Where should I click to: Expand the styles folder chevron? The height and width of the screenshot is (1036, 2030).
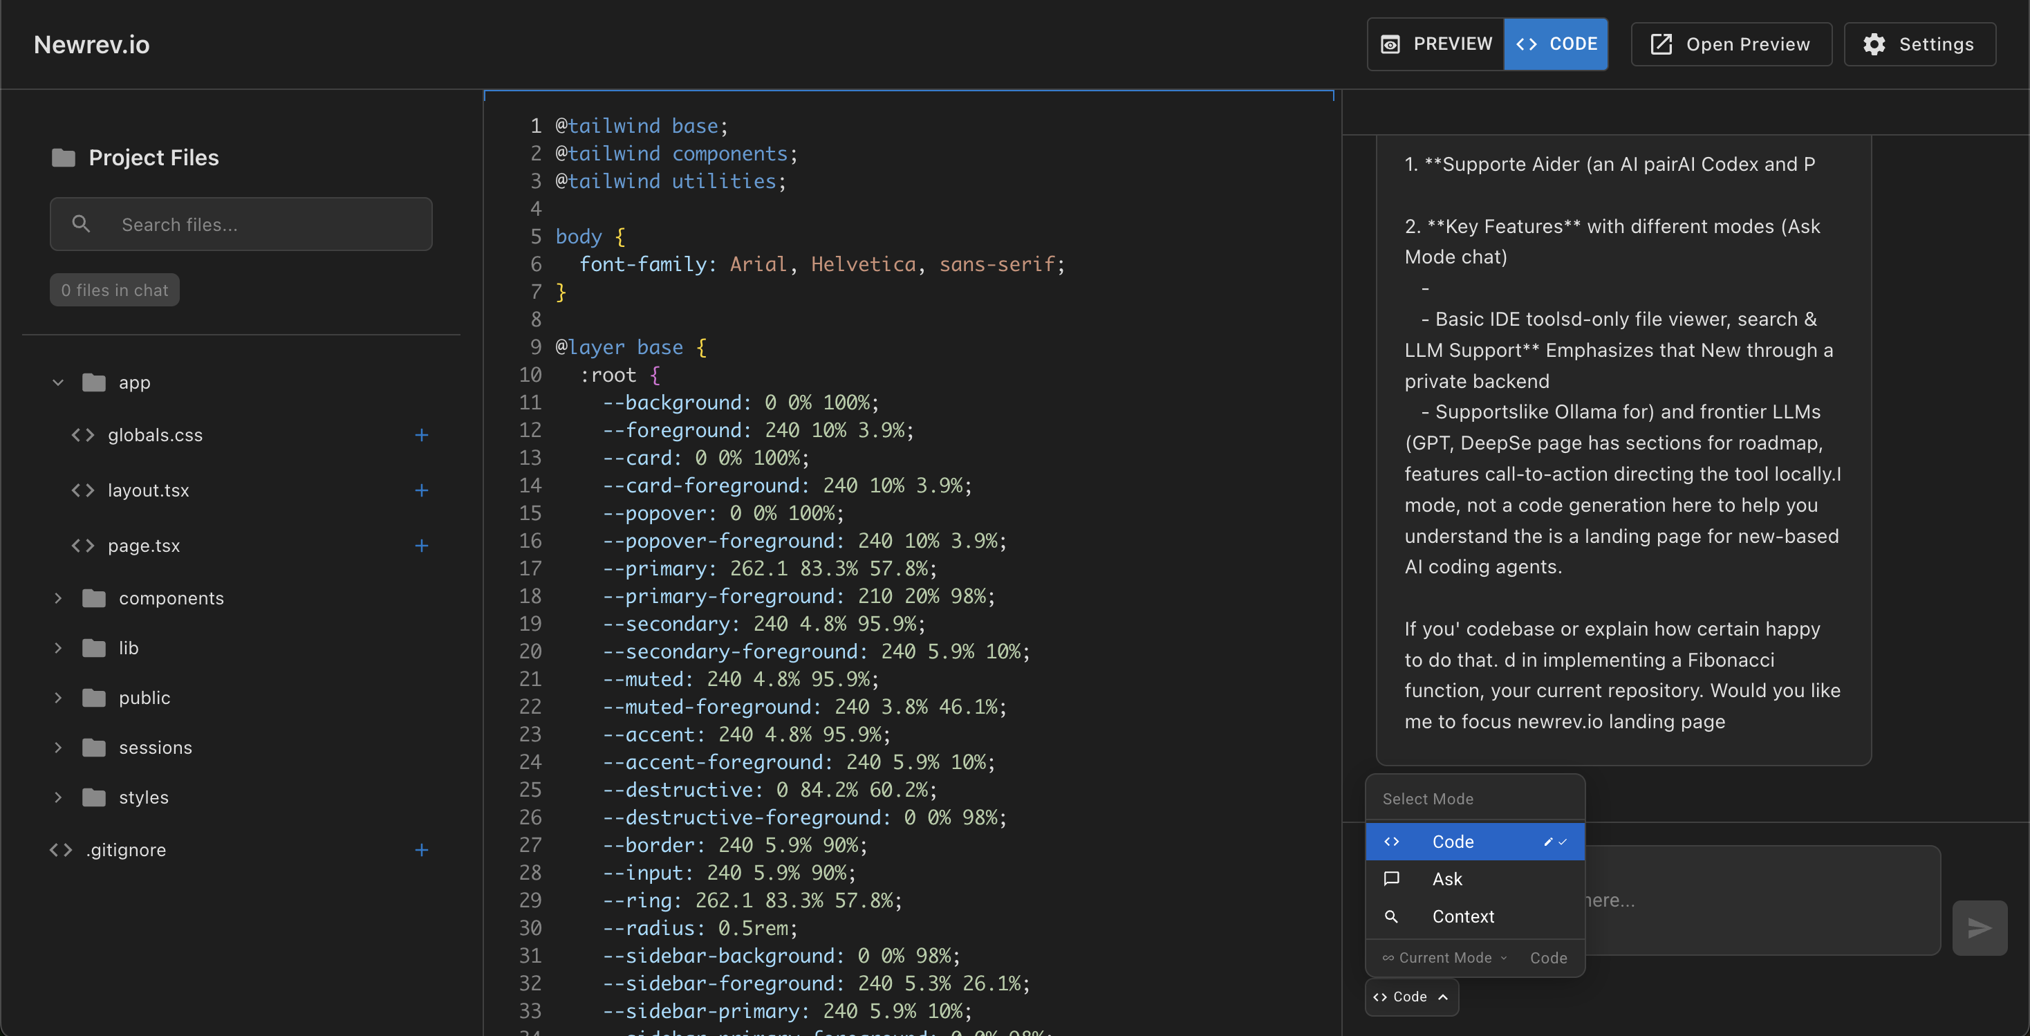(57, 797)
